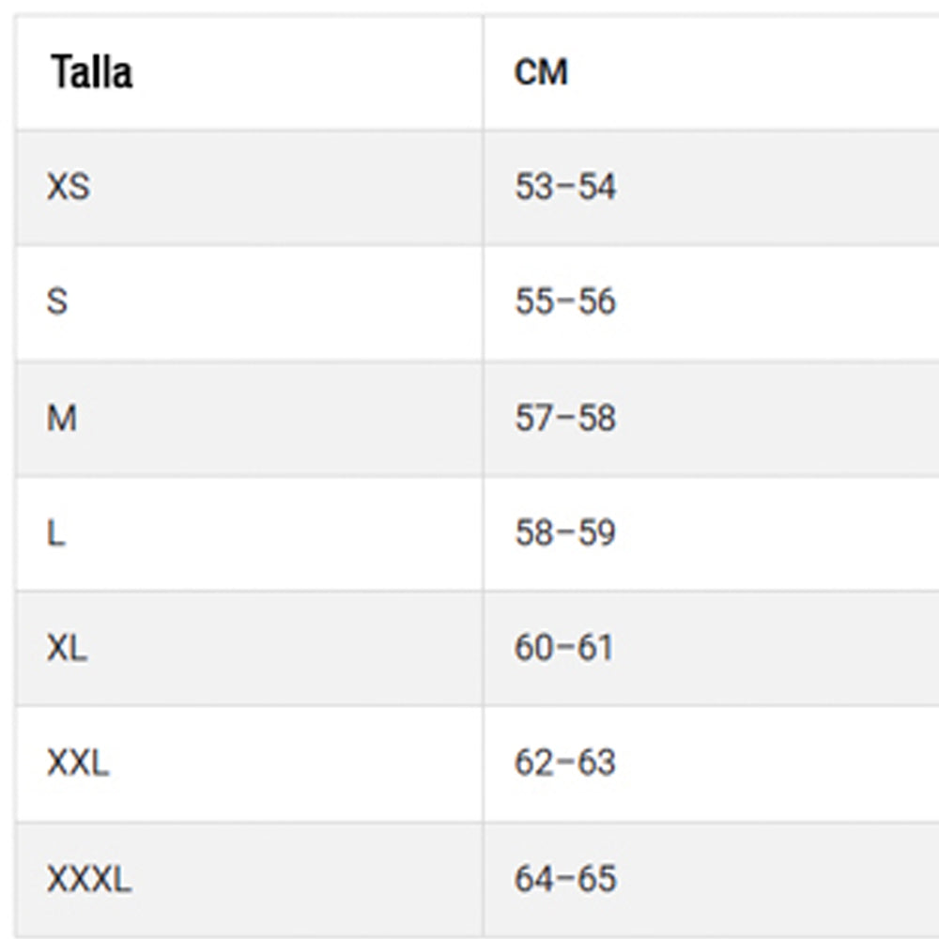Click the CM column header
Image resolution: width=939 pixels, height=939 pixels.
[x=541, y=72]
